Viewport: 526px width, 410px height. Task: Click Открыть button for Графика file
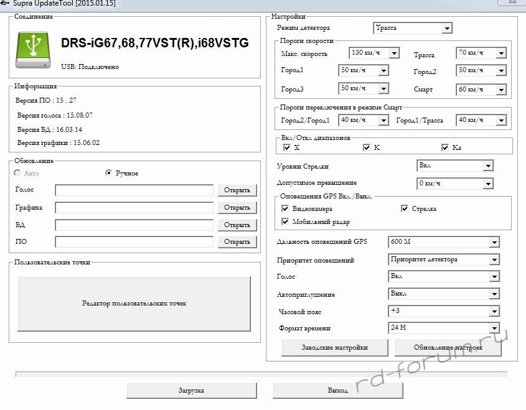[x=237, y=208]
